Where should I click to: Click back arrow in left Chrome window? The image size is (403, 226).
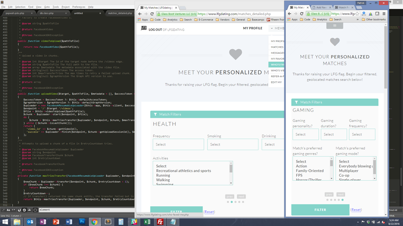pyautogui.click(x=140, y=14)
